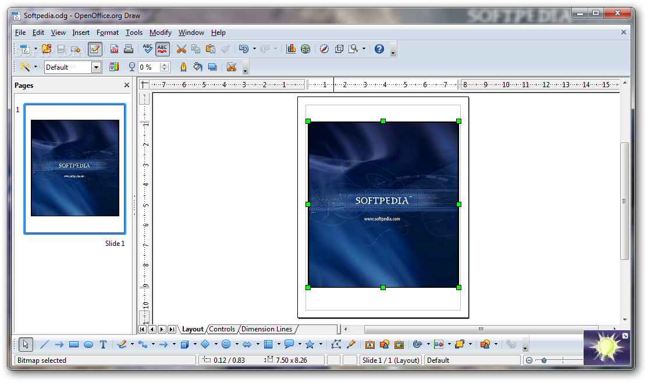Switch to the Controls layer tab
Screen dimensions: 647x382
tap(222, 329)
